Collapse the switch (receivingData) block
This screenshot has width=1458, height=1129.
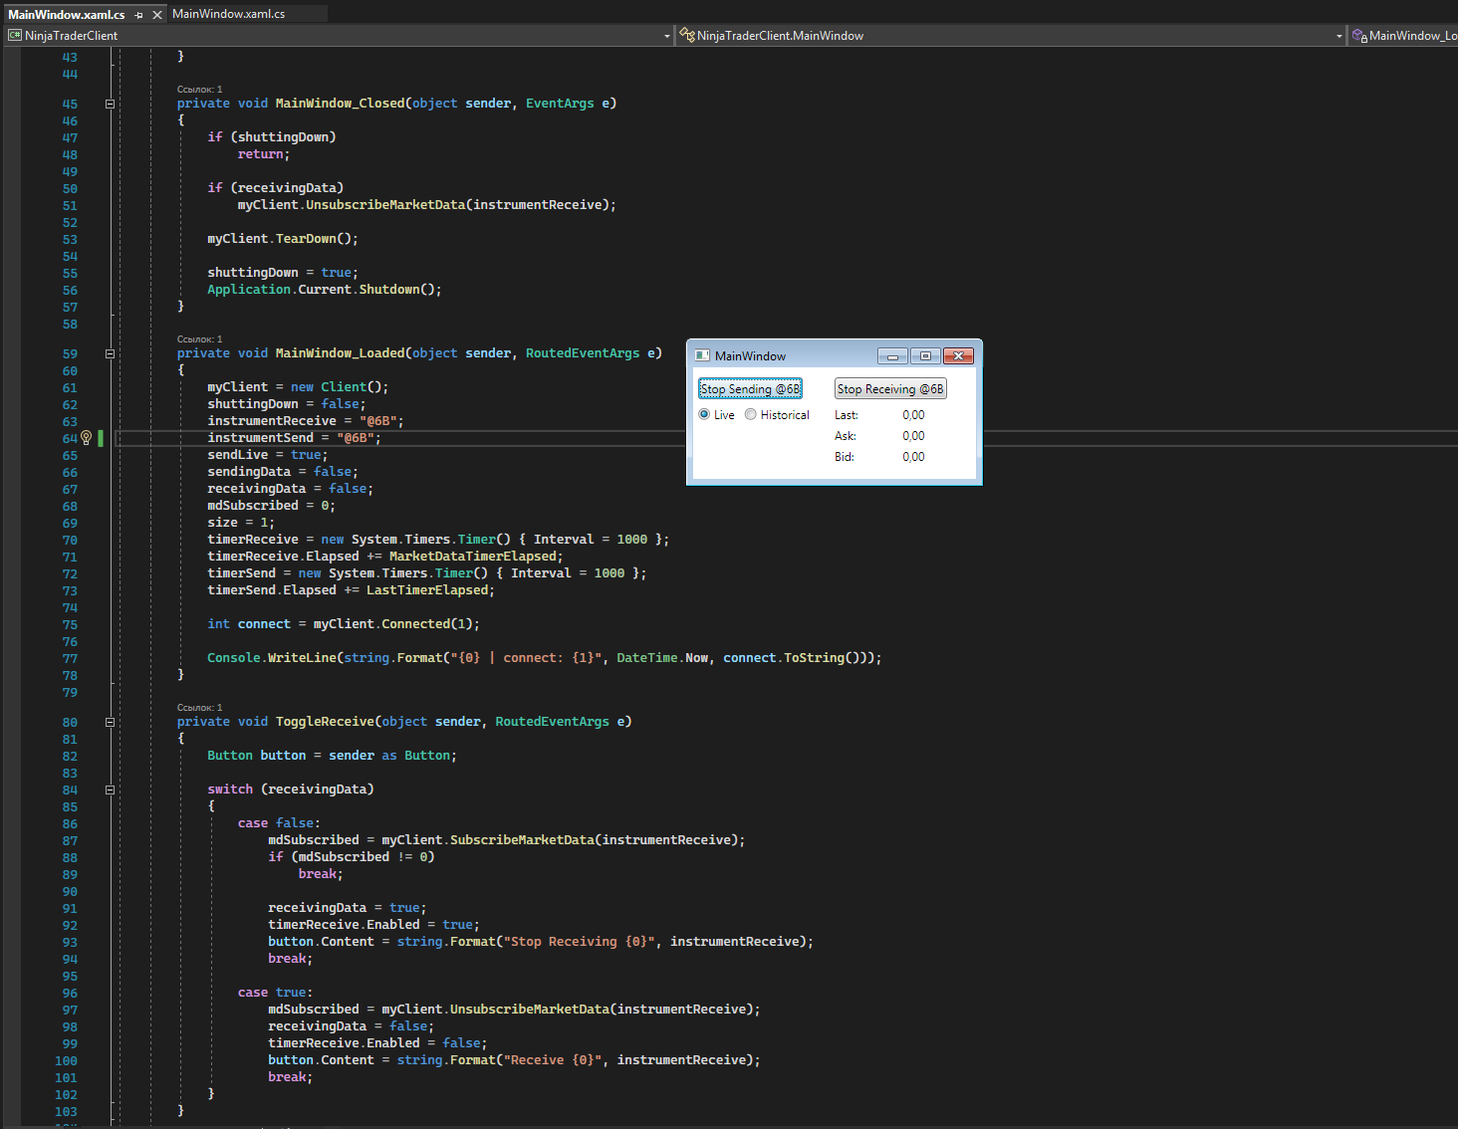click(110, 790)
